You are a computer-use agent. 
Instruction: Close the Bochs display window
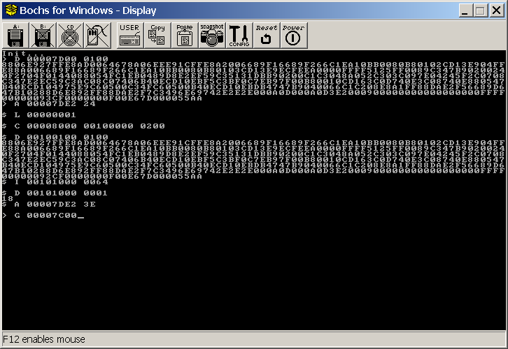(x=496, y=10)
